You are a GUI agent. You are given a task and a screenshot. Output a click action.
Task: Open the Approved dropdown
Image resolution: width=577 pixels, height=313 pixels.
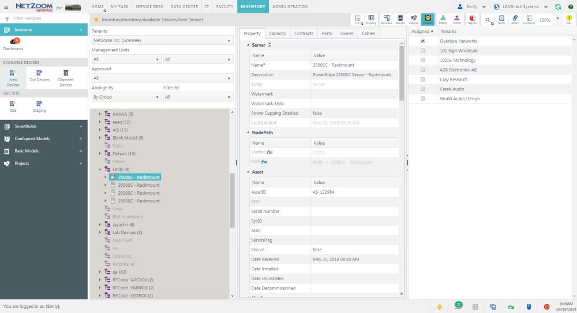coord(162,78)
